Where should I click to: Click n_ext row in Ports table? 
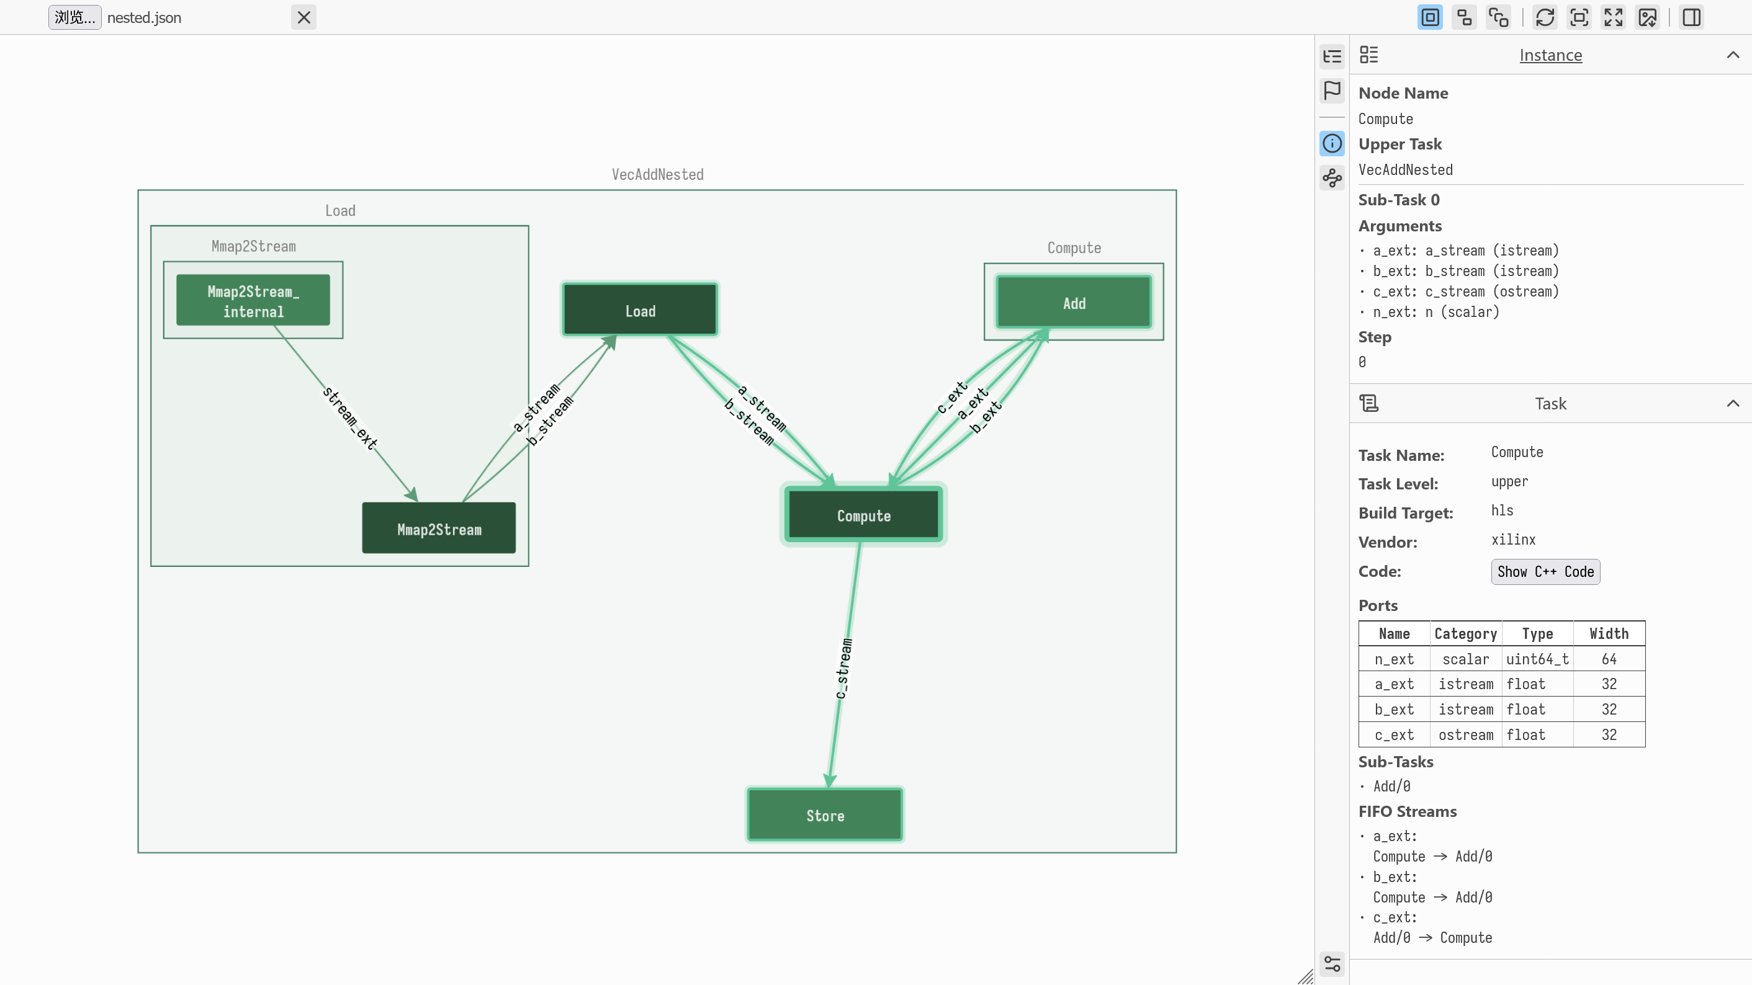point(1502,659)
